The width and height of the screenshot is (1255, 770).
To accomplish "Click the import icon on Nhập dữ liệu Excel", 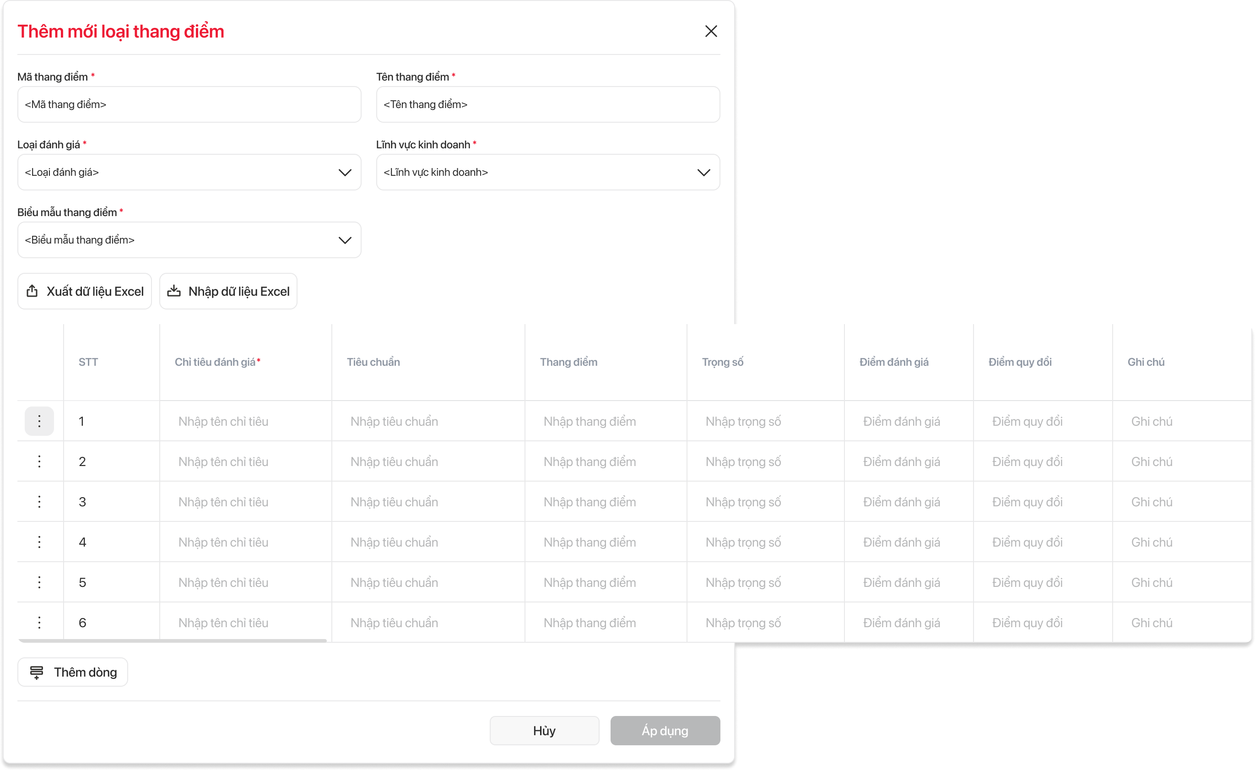I will (x=174, y=291).
